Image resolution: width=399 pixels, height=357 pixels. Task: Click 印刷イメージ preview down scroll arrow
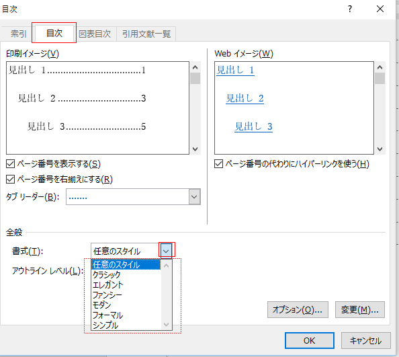coord(195,149)
